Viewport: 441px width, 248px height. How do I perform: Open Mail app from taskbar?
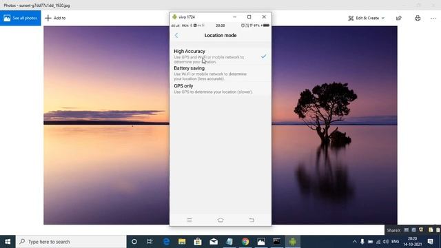pos(214,242)
